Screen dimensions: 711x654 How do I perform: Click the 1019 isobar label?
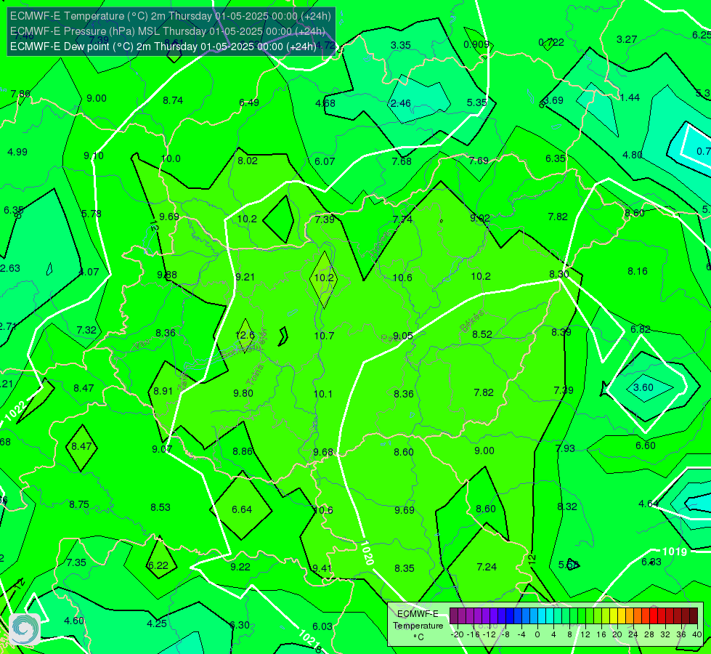(x=675, y=552)
